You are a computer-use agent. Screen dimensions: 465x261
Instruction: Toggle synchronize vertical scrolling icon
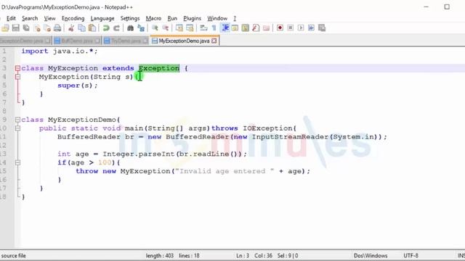pos(179,28)
